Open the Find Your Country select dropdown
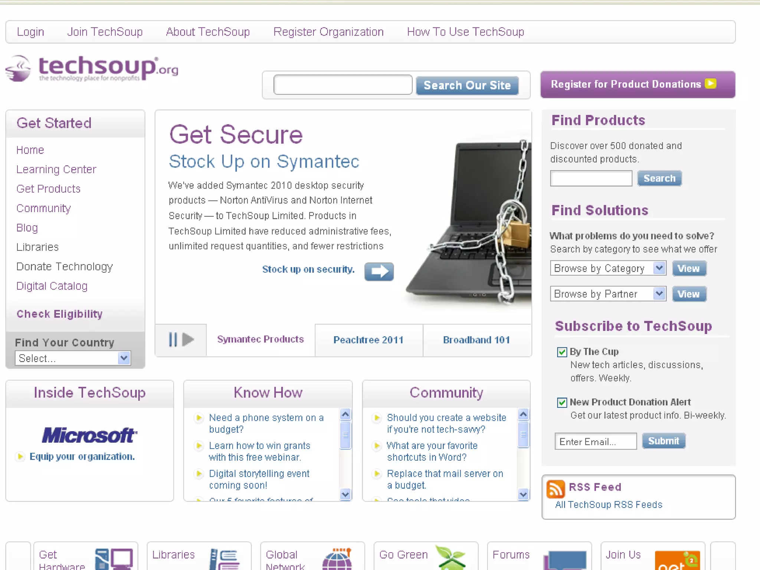This screenshot has width=760, height=570. coord(73,358)
